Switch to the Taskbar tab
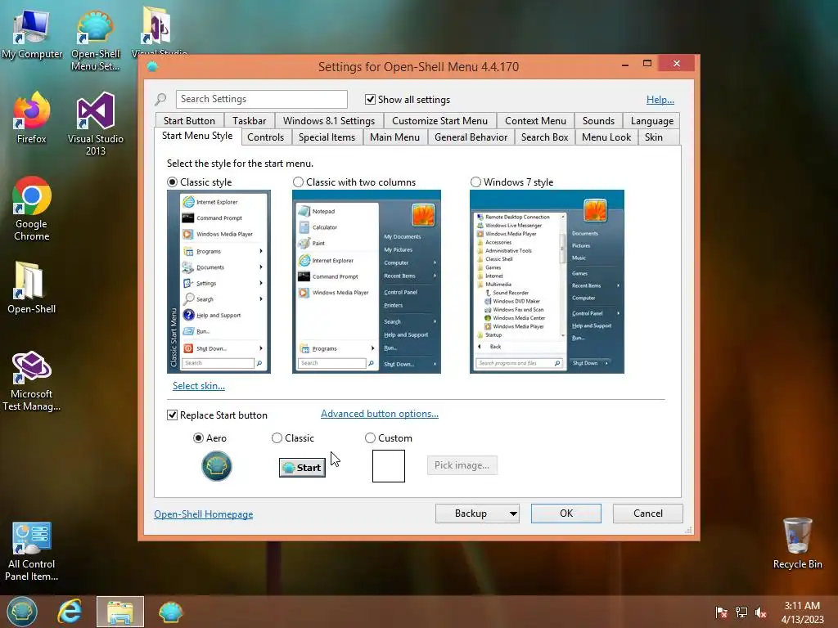 pos(249,121)
